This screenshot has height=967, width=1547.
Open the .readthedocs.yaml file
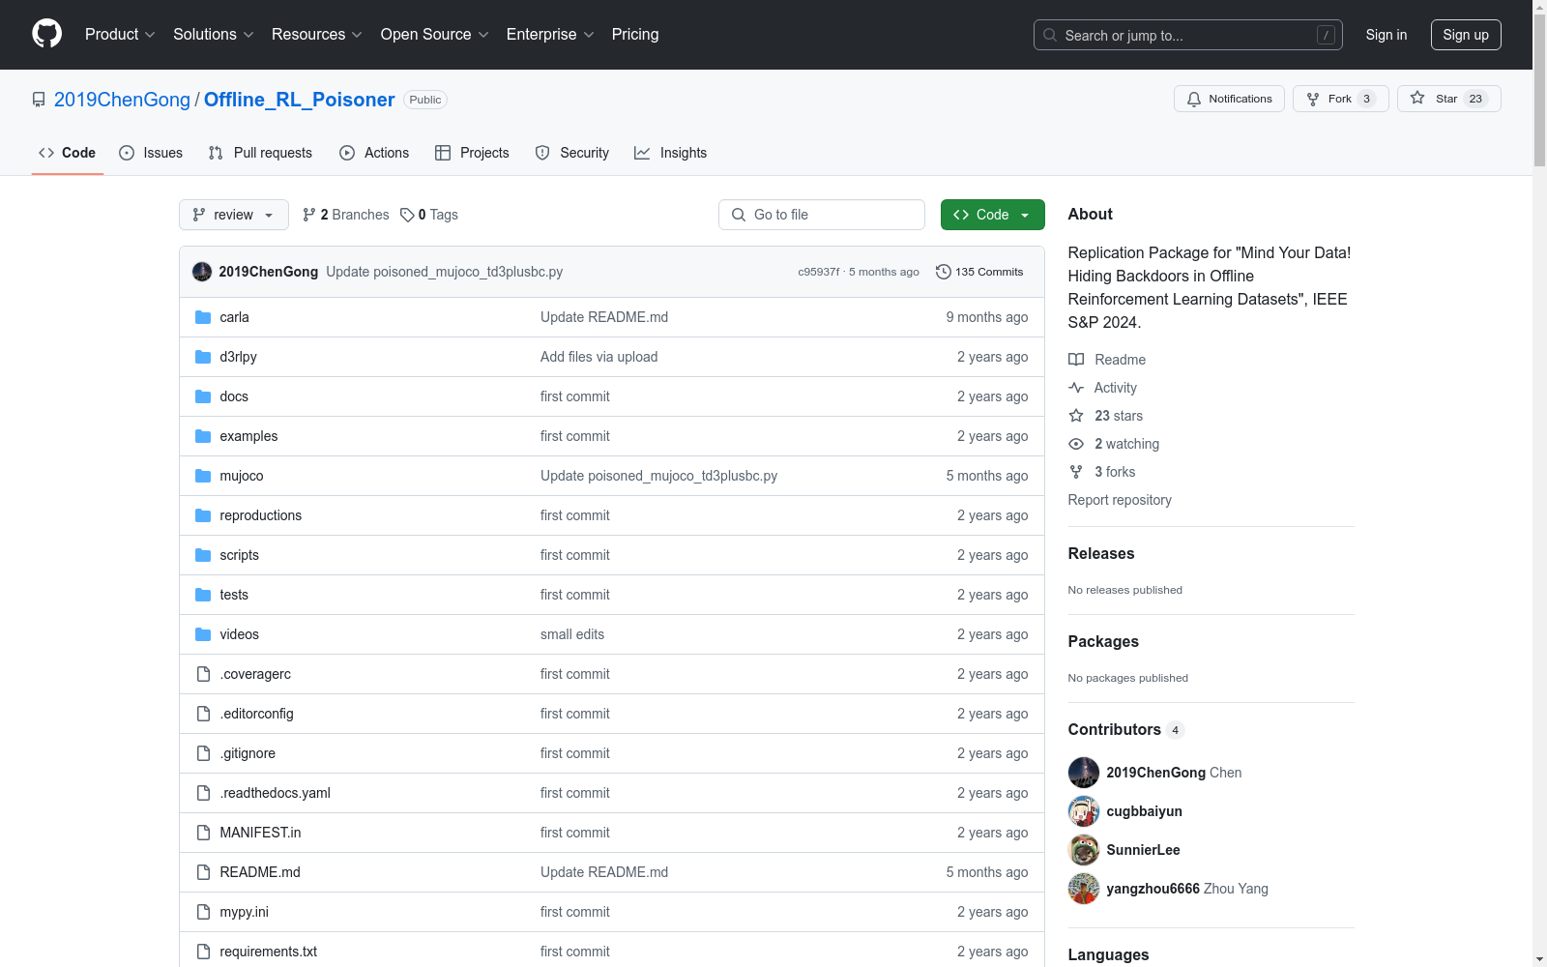(x=276, y=793)
